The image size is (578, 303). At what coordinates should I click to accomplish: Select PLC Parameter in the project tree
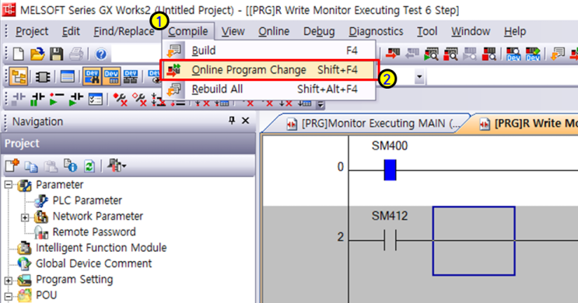pos(87,200)
